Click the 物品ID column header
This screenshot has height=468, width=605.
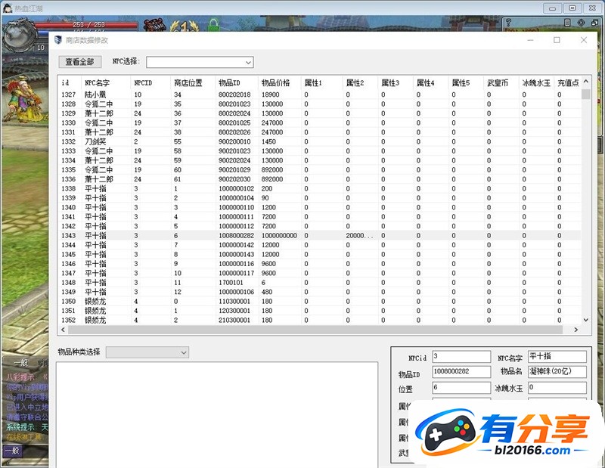[237, 82]
